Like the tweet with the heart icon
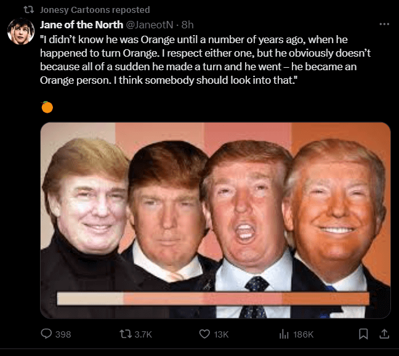This screenshot has width=399, height=356. [206, 334]
